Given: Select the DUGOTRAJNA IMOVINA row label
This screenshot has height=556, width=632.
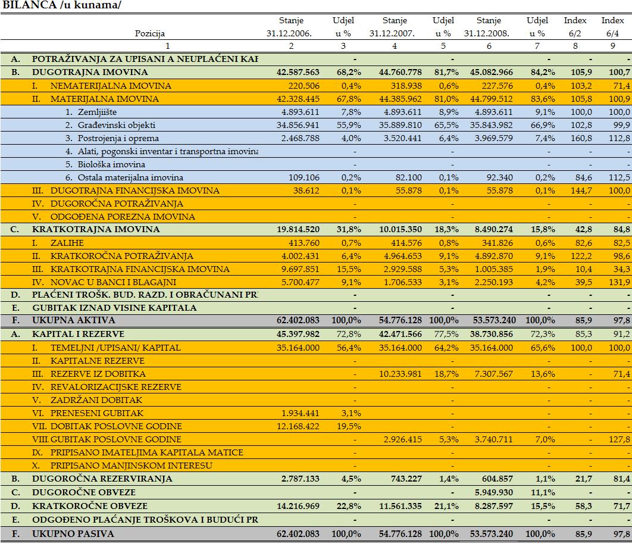Looking at the screenshot, I should pyautogui.click(x=89, y=72).
